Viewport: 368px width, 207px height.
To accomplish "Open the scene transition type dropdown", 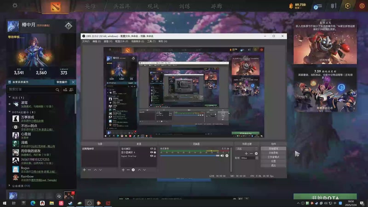I will [247, 149].
